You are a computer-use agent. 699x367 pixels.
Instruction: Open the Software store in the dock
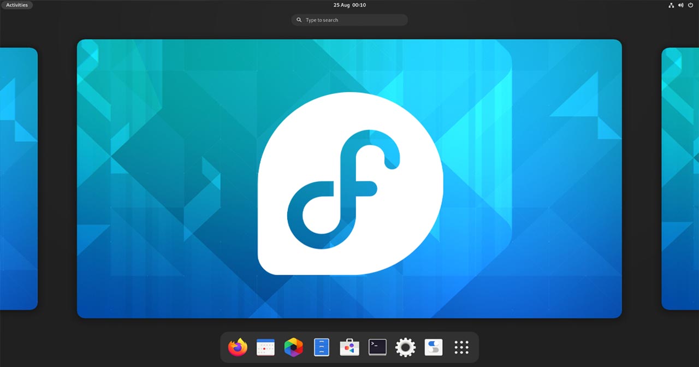click(349, 347)
